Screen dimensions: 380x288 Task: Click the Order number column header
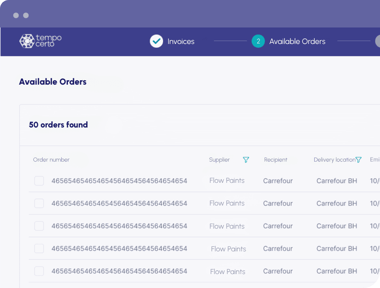point(51,160)
